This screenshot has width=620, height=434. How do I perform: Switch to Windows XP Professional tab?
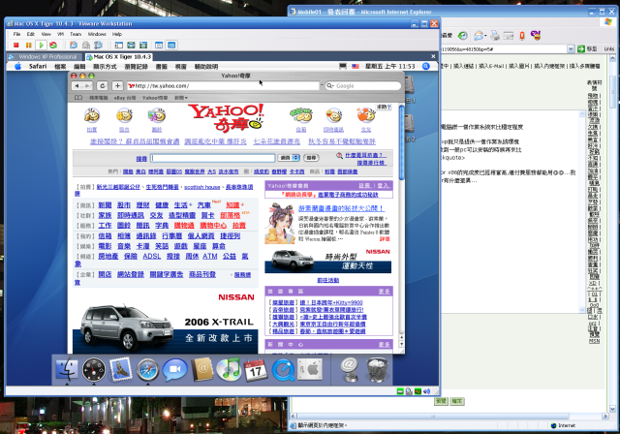[x=44, y=57]
